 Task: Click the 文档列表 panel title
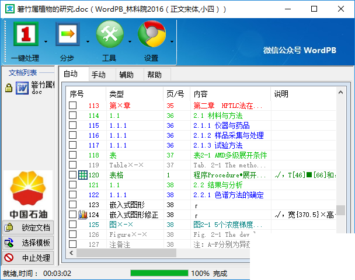(x=23, y=72)
